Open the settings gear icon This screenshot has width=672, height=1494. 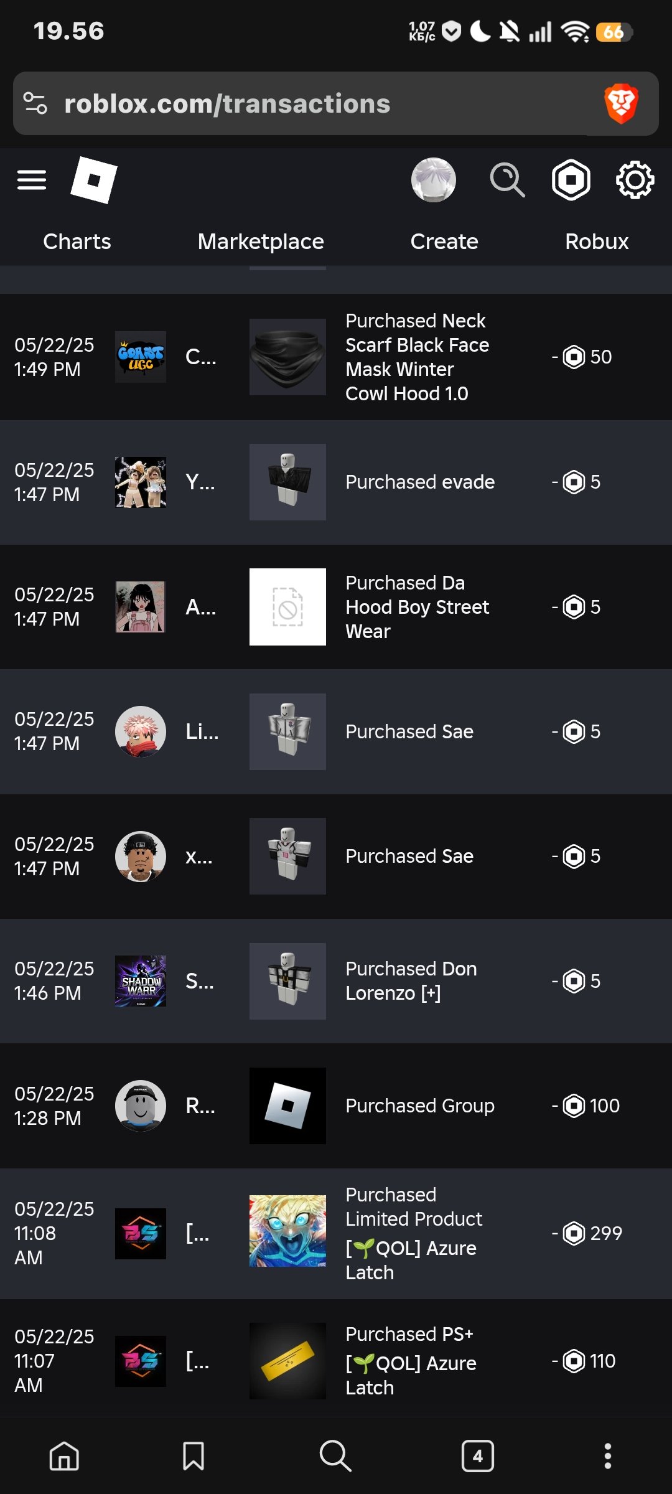point(635,181)
